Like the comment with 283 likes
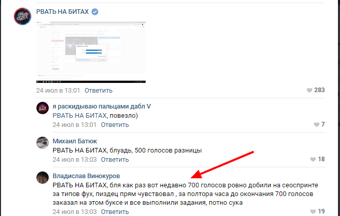 point(309,90)
